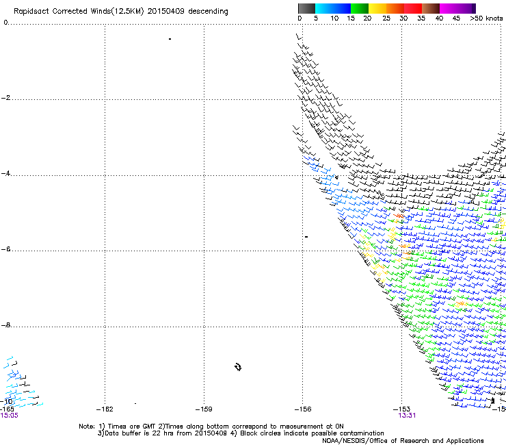Click the purple time stamp '15:05'
The width and height of the screenshot is (506, 445).
pos(10,416)
